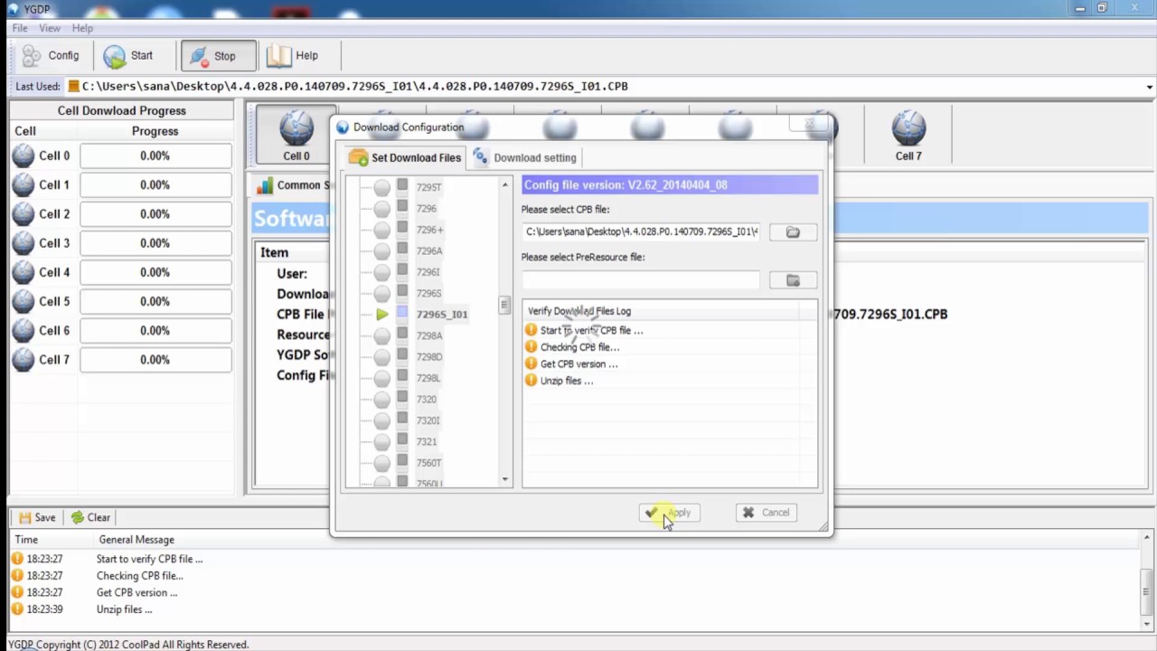
Task: Open the Help menu in menu bar
Action: [x=82, y=28]
